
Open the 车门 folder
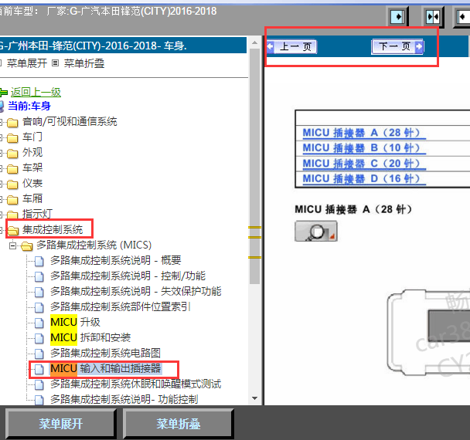32,137
